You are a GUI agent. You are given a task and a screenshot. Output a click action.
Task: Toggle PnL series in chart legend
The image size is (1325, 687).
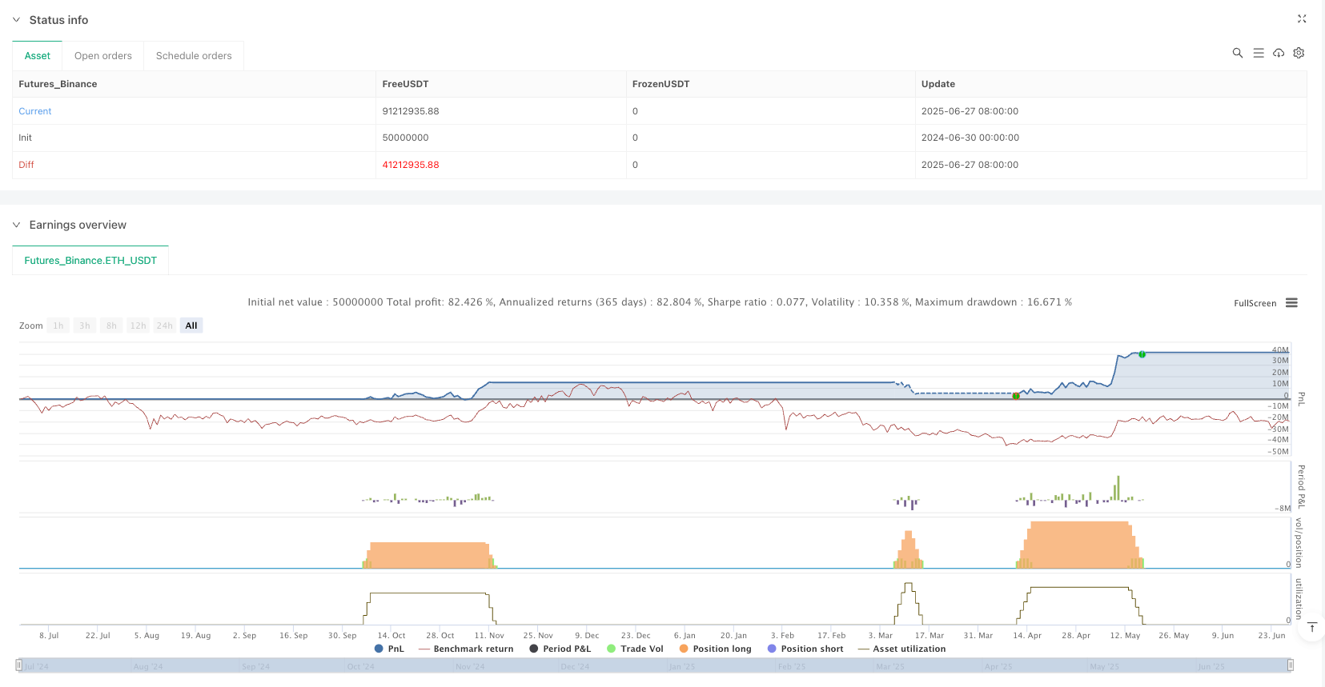(389, 649)
